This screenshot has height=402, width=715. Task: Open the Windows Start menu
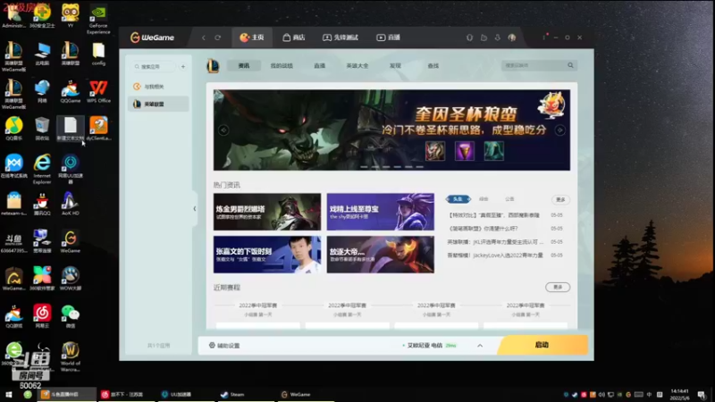pos(8,394)
